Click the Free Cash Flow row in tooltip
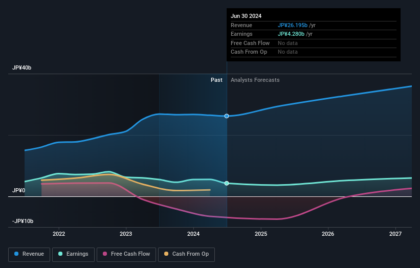Image resolution: width=420 pixels, height=268 pixels. (314, 43)
